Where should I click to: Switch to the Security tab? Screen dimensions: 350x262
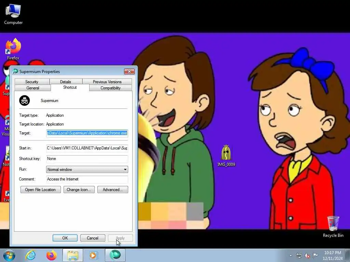pyautogui.click(x=32, y=82)
